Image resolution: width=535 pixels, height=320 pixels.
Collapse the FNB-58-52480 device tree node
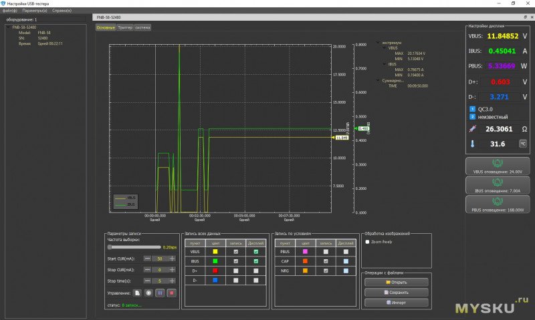click(7, 27)
